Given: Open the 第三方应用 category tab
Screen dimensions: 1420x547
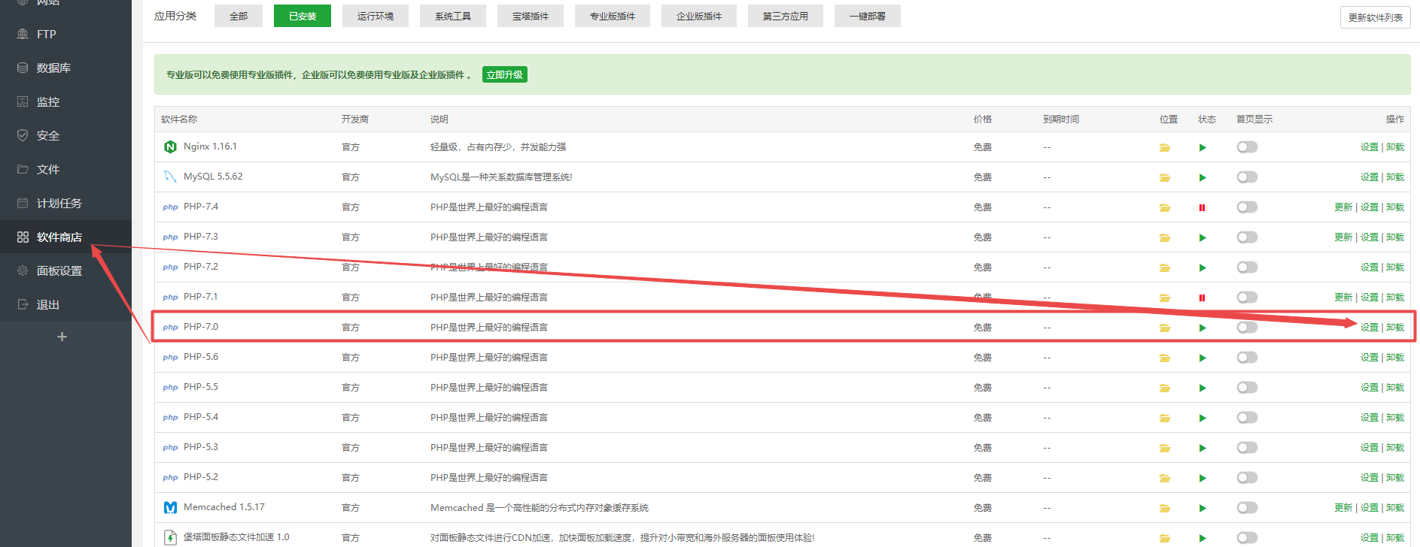Looking at the screenshot, I should coord(785,16).
